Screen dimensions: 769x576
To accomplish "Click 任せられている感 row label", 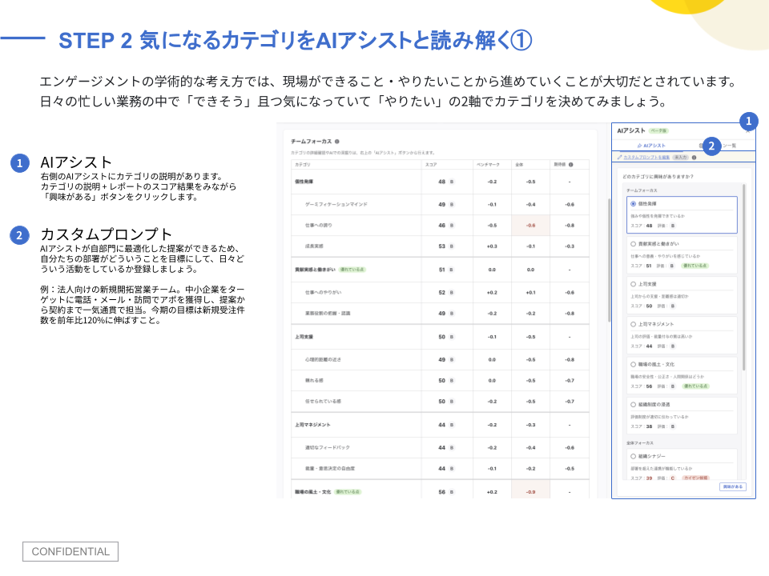I will [x=323, y=402].
